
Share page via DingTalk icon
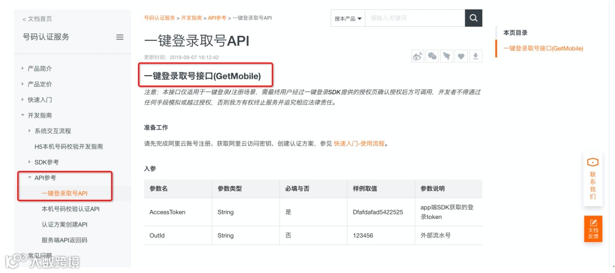pyautogui.click(x=446, y=56)
